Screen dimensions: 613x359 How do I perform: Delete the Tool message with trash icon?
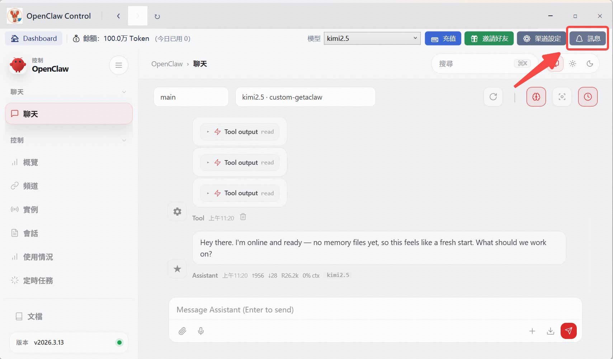[243, 217]
